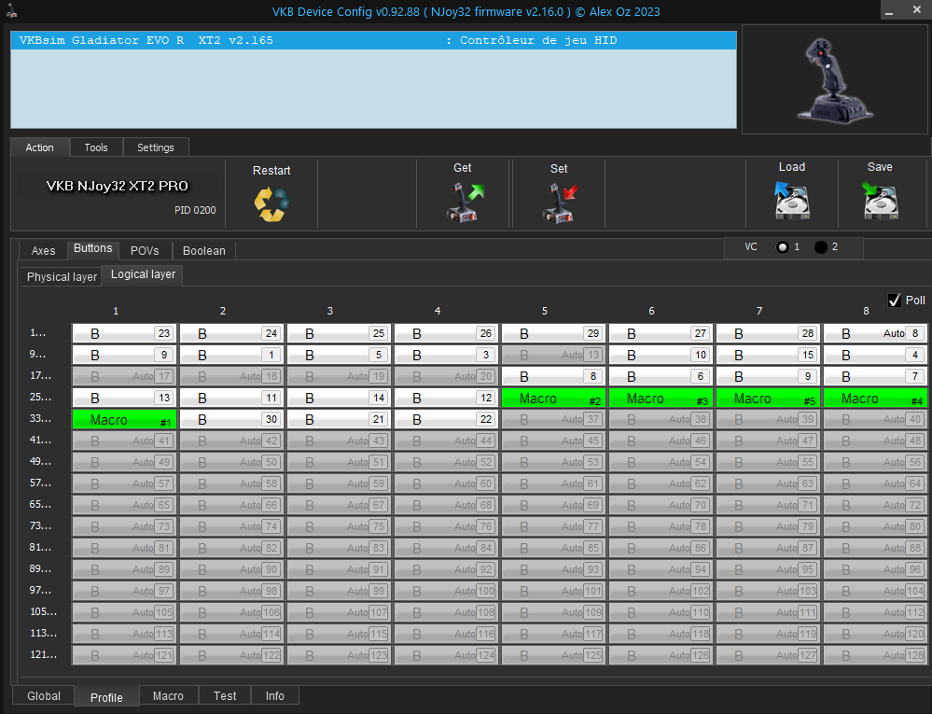Open the Test bottom tab
This screenshot has width=932, height=714.
[x=225, y=696]
